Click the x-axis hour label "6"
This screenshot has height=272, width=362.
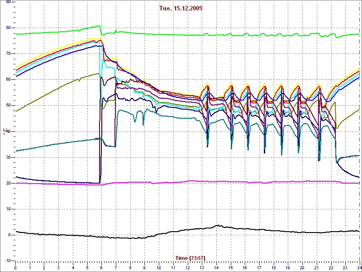tap(101, 268)
